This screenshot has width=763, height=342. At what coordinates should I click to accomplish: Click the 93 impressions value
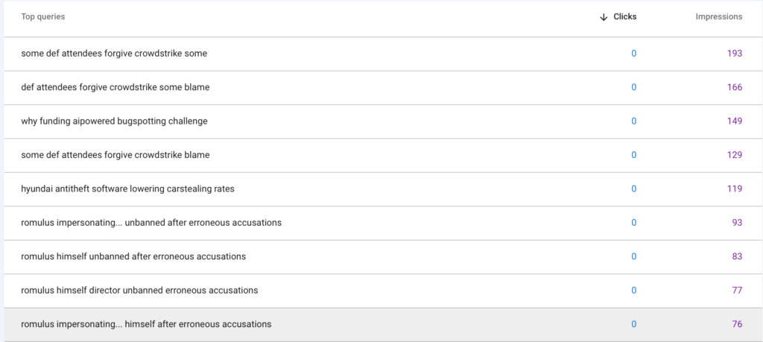pos(737,223)
